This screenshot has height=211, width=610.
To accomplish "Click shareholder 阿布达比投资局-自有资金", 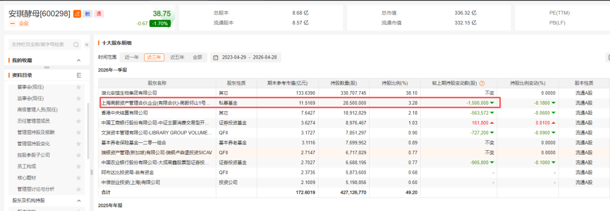I will (127, 173).
